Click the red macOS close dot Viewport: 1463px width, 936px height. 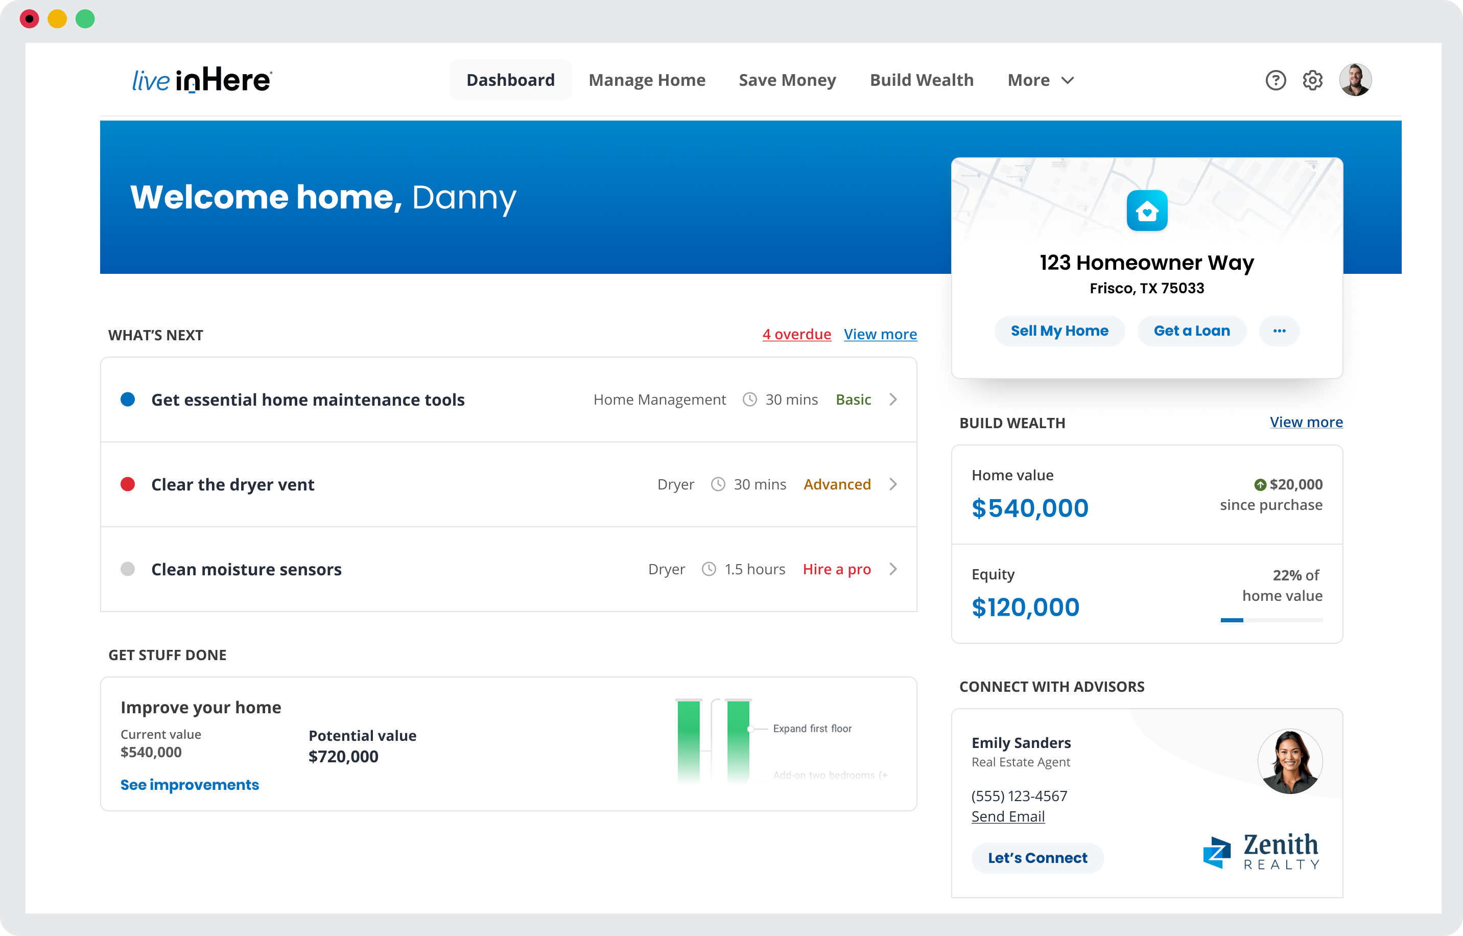pyautogui.click(x=29, y=19)
